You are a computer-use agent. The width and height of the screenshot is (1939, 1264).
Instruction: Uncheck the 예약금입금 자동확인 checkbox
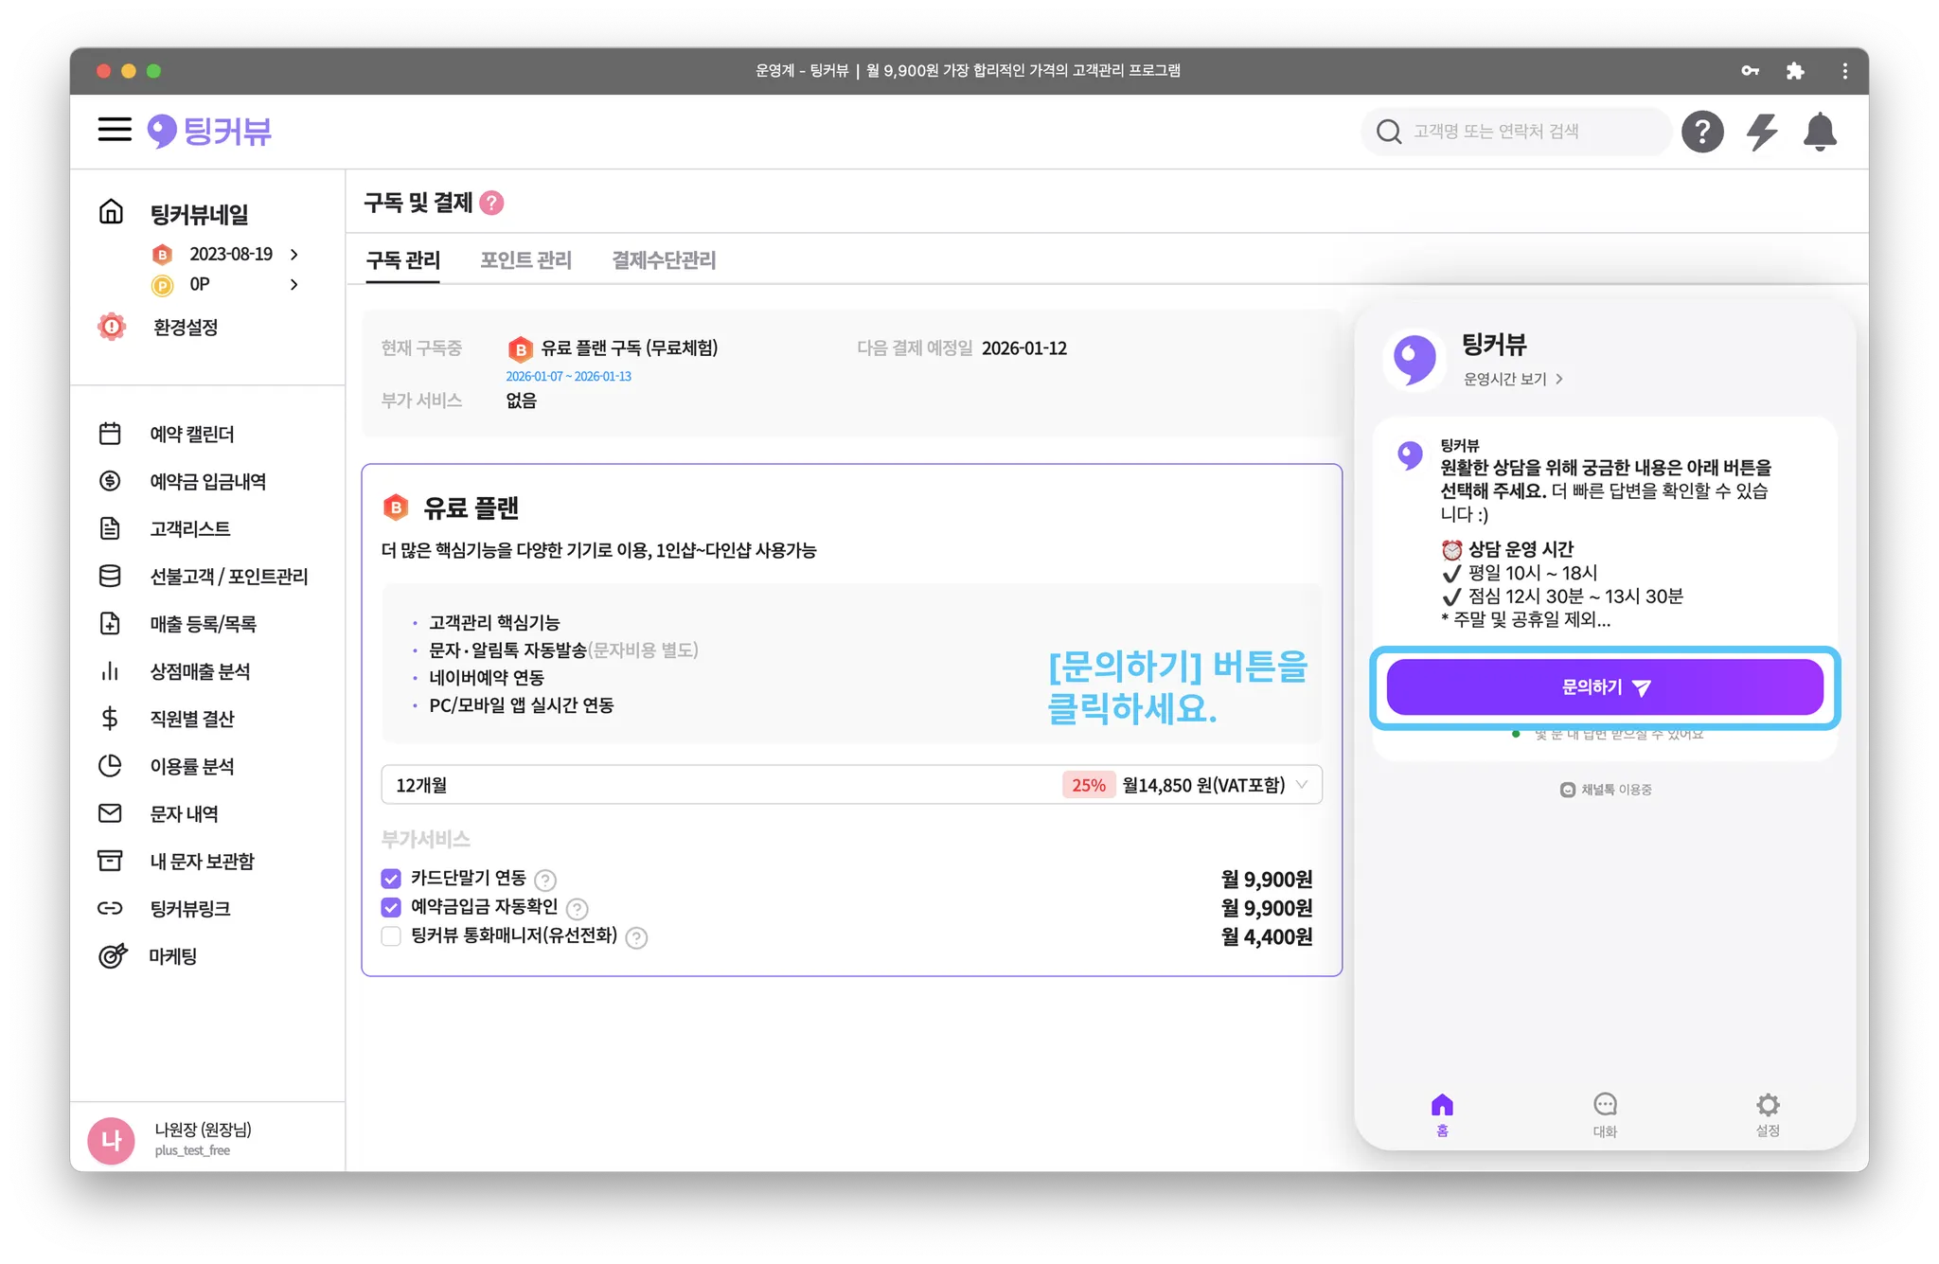click(391, 907)
